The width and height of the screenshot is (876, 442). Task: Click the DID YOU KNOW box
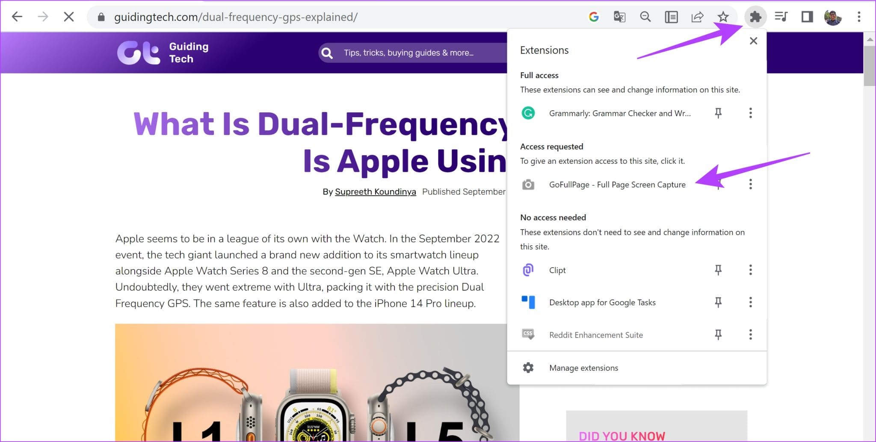pyautogui.click(x=657, y=426)
